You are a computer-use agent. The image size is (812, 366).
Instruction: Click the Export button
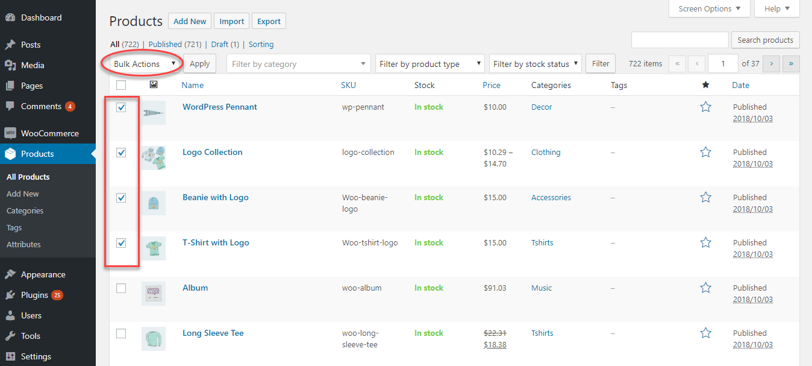[x=269, y=21]
